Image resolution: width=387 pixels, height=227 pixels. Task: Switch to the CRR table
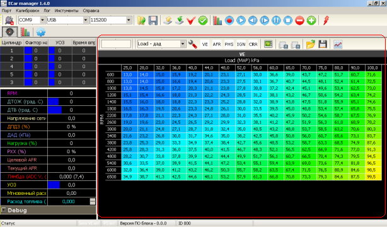point(253,44)
